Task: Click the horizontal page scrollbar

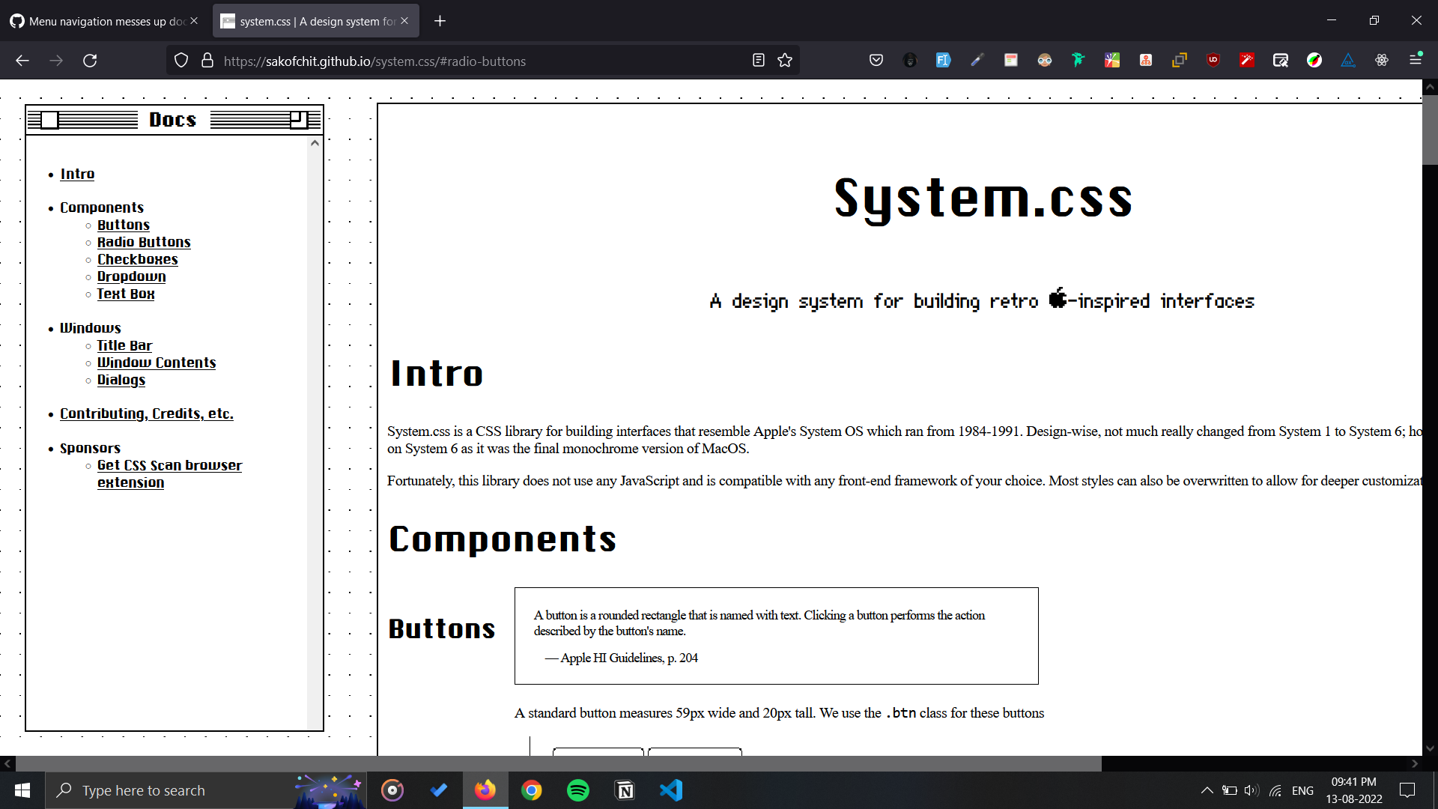Action: pyautogui.click(x=558, y=763)
